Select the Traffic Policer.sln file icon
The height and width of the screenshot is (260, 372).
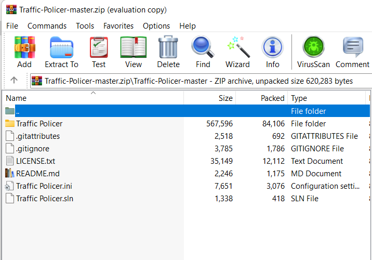[x=10, y=198]
